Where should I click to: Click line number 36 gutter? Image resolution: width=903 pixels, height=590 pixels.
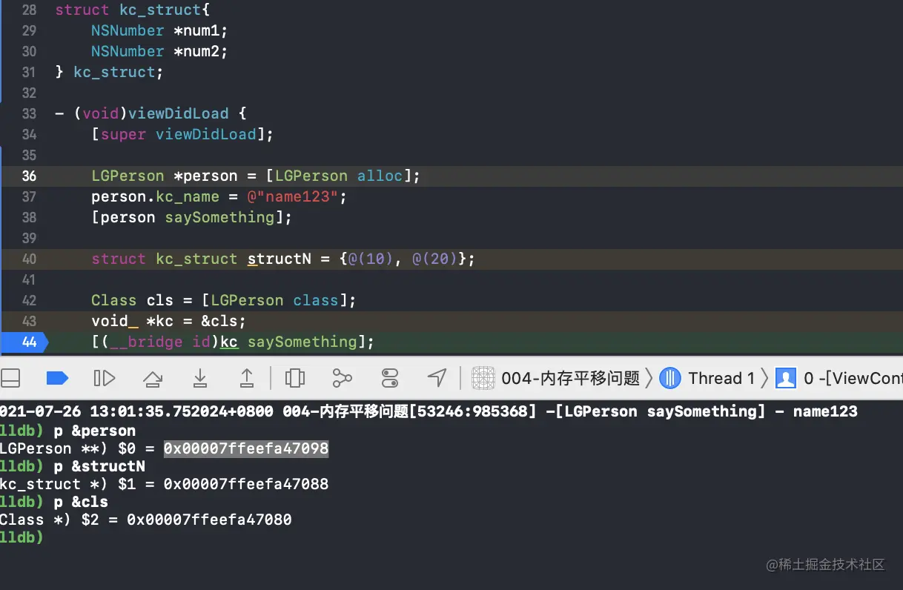(29, 176)
